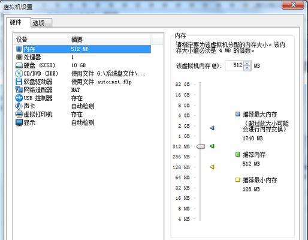Select the 声卡 row label
The width and height of the screenshot is (308, 240).
click(x=29, y=106)
